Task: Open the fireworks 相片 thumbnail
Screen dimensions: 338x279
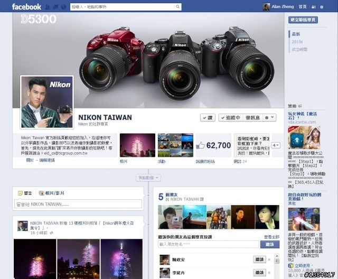Action: (137, 145)
